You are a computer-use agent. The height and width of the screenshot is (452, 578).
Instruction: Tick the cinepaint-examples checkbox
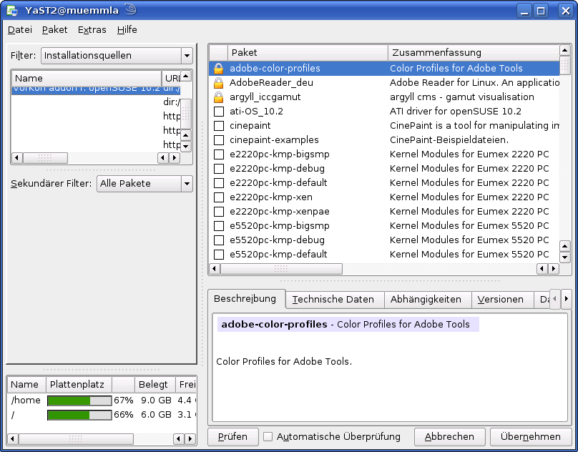pos(219,140)
